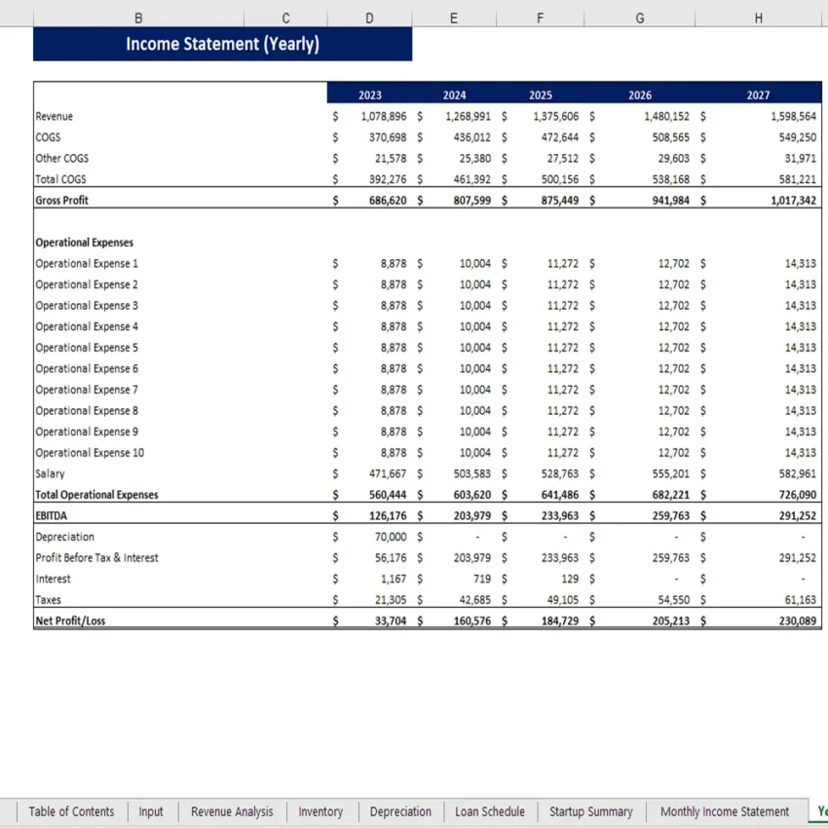828x828 pixels.
Task: Open the Startup Summary sheet tab
Action: coord(591,811)
